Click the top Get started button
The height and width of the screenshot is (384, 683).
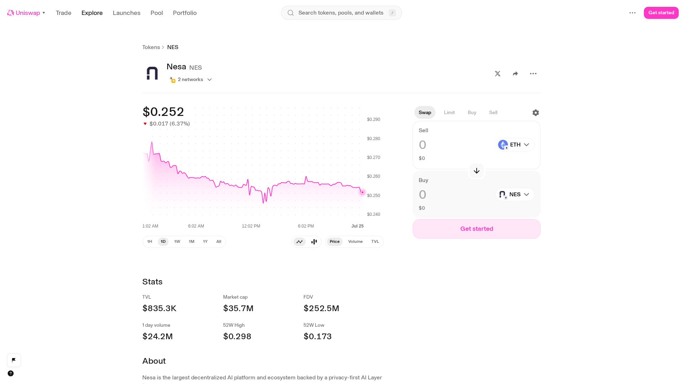coord(661,13)
